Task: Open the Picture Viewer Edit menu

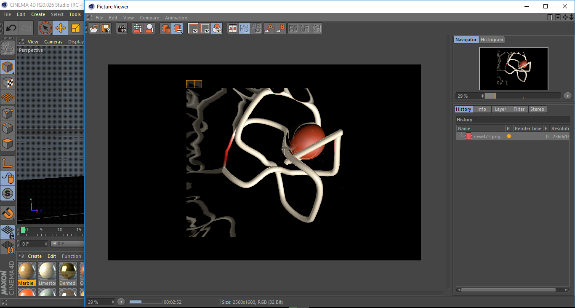Action: tap(113, 18)
